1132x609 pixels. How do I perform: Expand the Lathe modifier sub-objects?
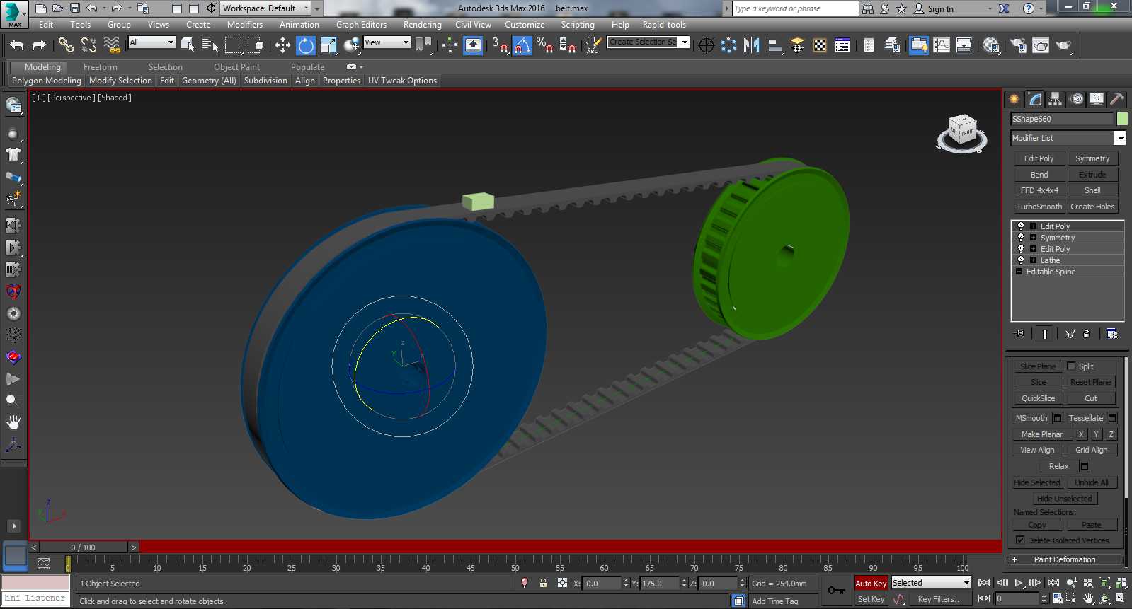click(x=1033, y=260)
